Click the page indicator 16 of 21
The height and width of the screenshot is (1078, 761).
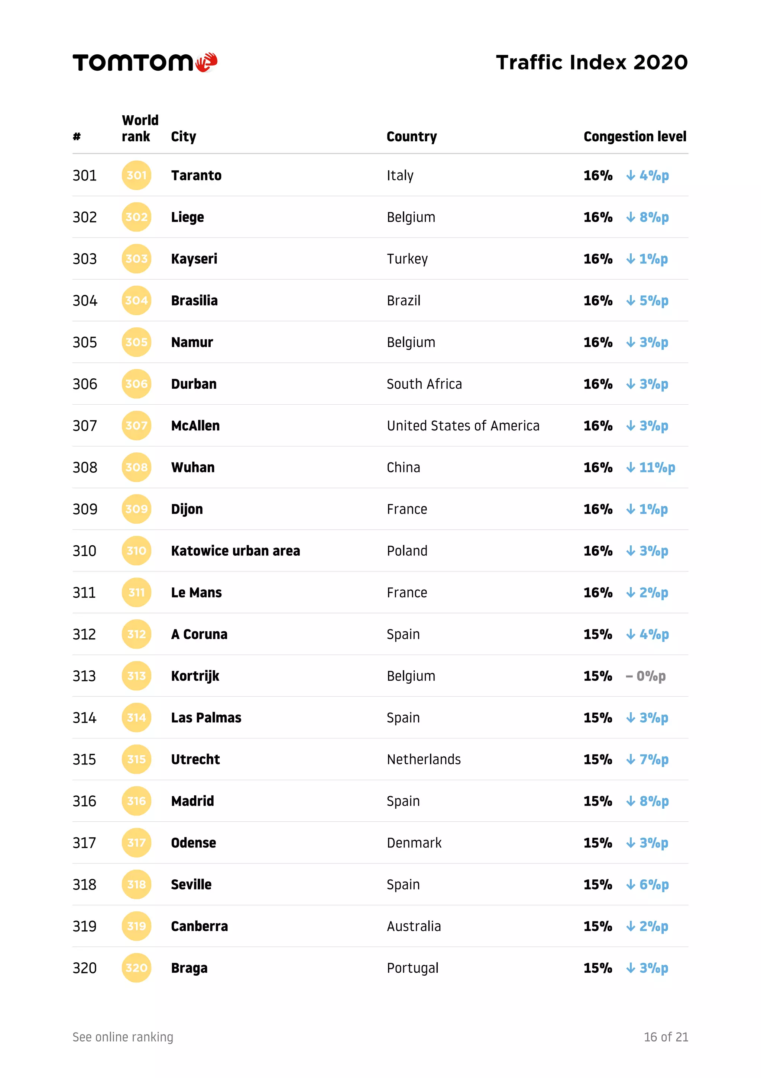[x=666, y=1037]
